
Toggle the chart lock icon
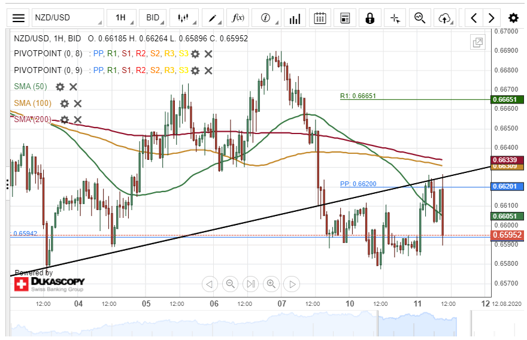click(x=369, y=18)
